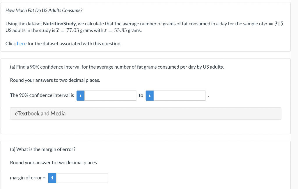Click the "How Much Fat Do US Adults Consume?" title
The height and width of the screenshot is (189, 298).
coord(44,10)
